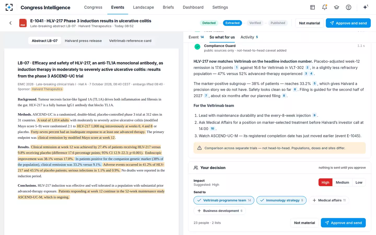The width and height of the screenshot is (376, 235).
Task: Add Business development to recipients
Action: point(220,211)
